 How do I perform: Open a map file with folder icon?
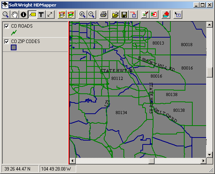tap(115, 15)
